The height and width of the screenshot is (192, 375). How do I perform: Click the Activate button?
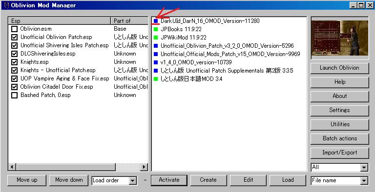coord(169,180)
